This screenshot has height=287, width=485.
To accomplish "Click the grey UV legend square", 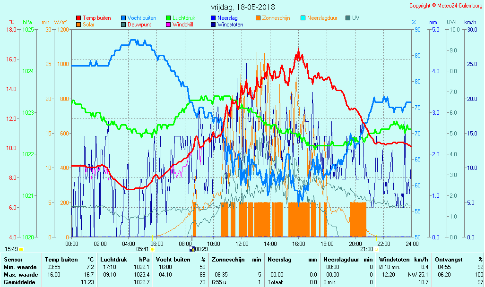I will [348, 18].
